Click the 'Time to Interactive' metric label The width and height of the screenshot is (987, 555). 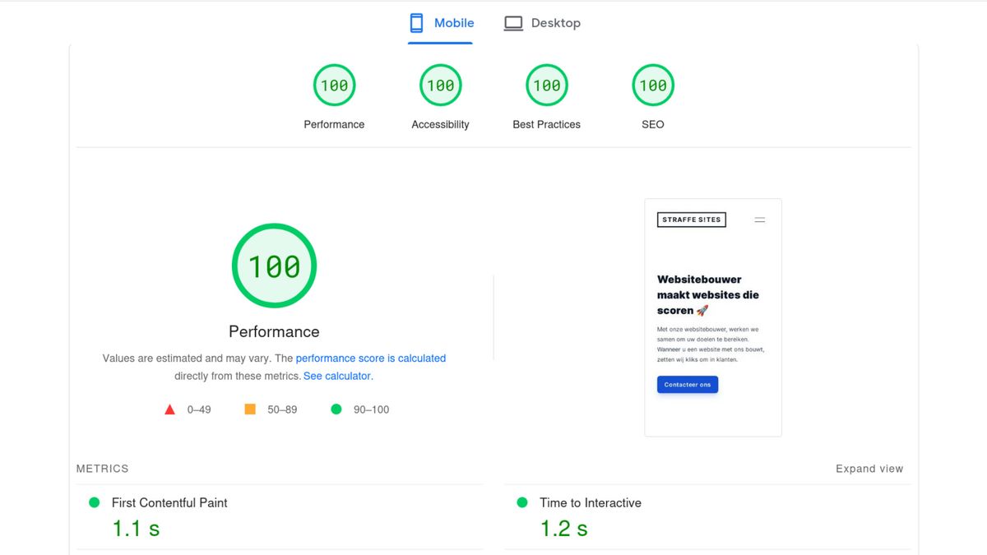591,502
